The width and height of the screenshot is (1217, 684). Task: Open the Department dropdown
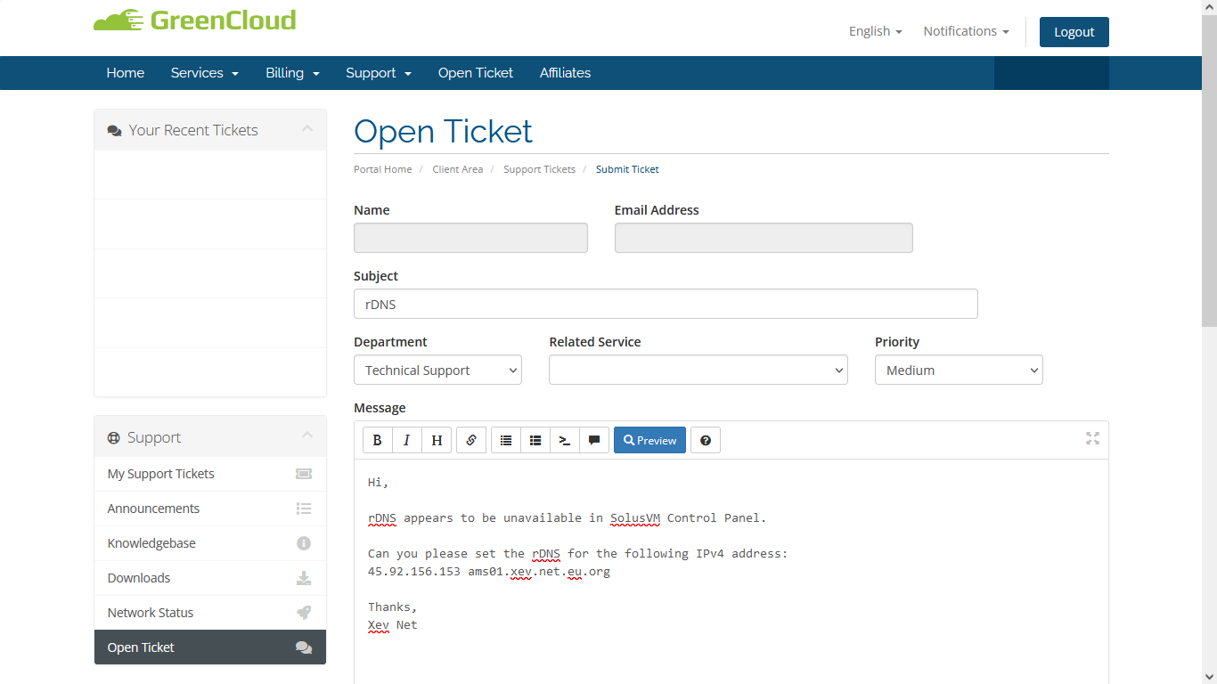437,370
